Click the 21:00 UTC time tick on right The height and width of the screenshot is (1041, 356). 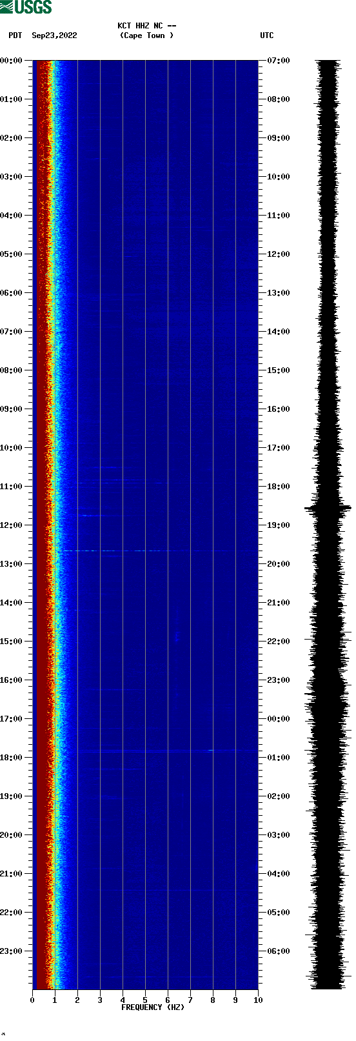[279, 603]
